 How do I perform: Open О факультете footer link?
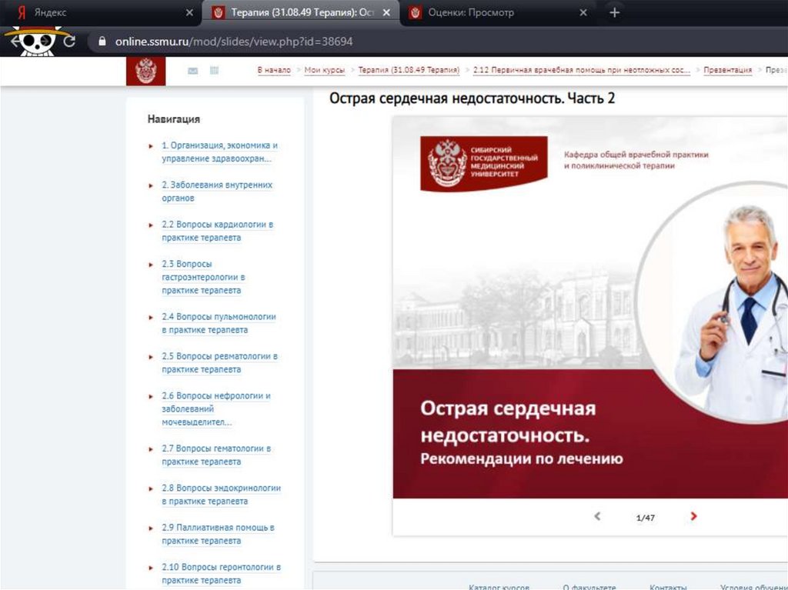[589, 586]
